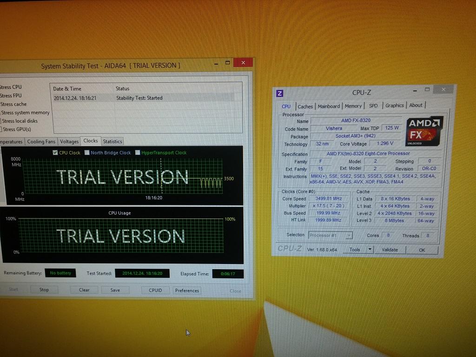Open the CPUID panel button
Screen dimensions: 476x357
click(x=155, y=290)
